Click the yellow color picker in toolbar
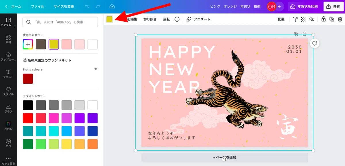Viewport: 345px width, 166px height. click(110, 19)
